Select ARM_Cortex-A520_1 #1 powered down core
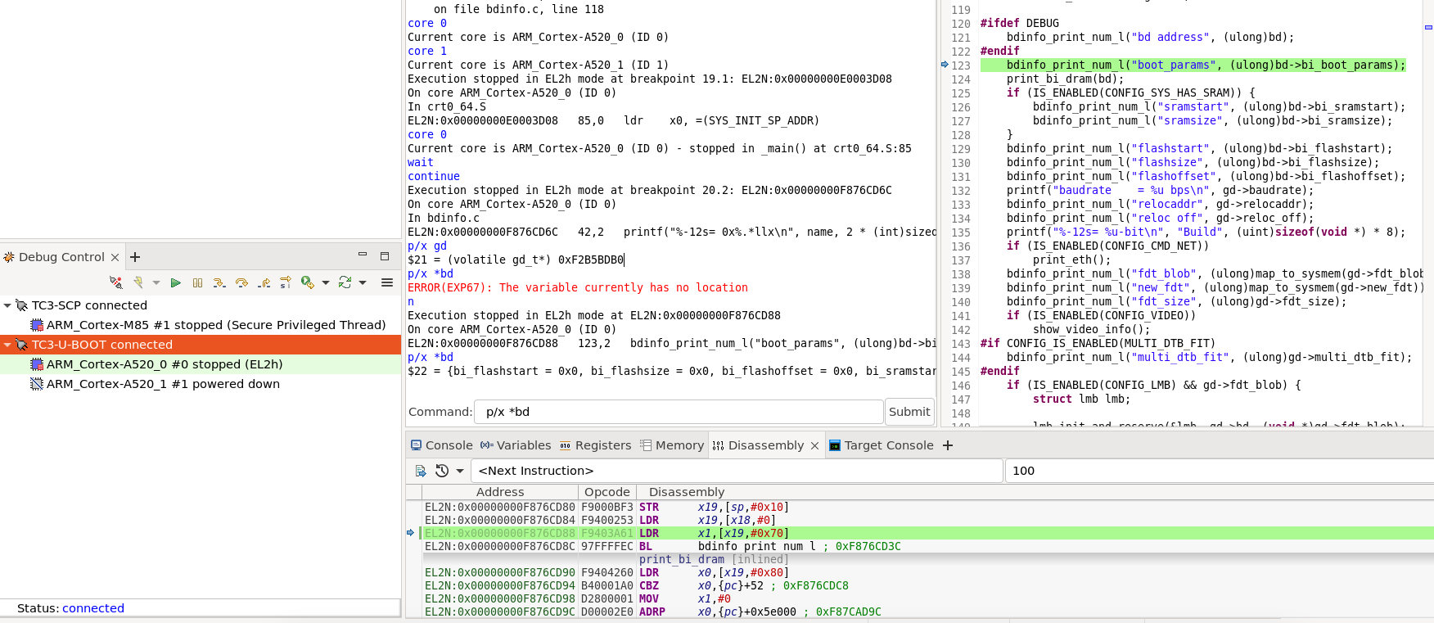The height and width of the screenshot is (623, 1434). coord(163,384)
